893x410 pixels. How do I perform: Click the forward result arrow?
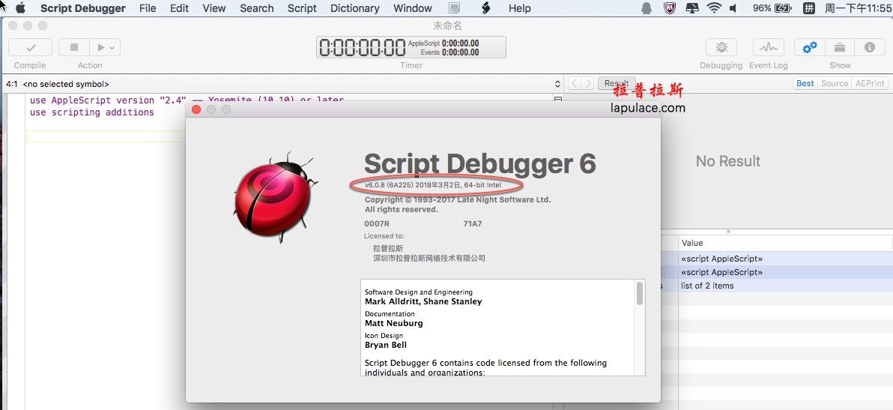588,83
